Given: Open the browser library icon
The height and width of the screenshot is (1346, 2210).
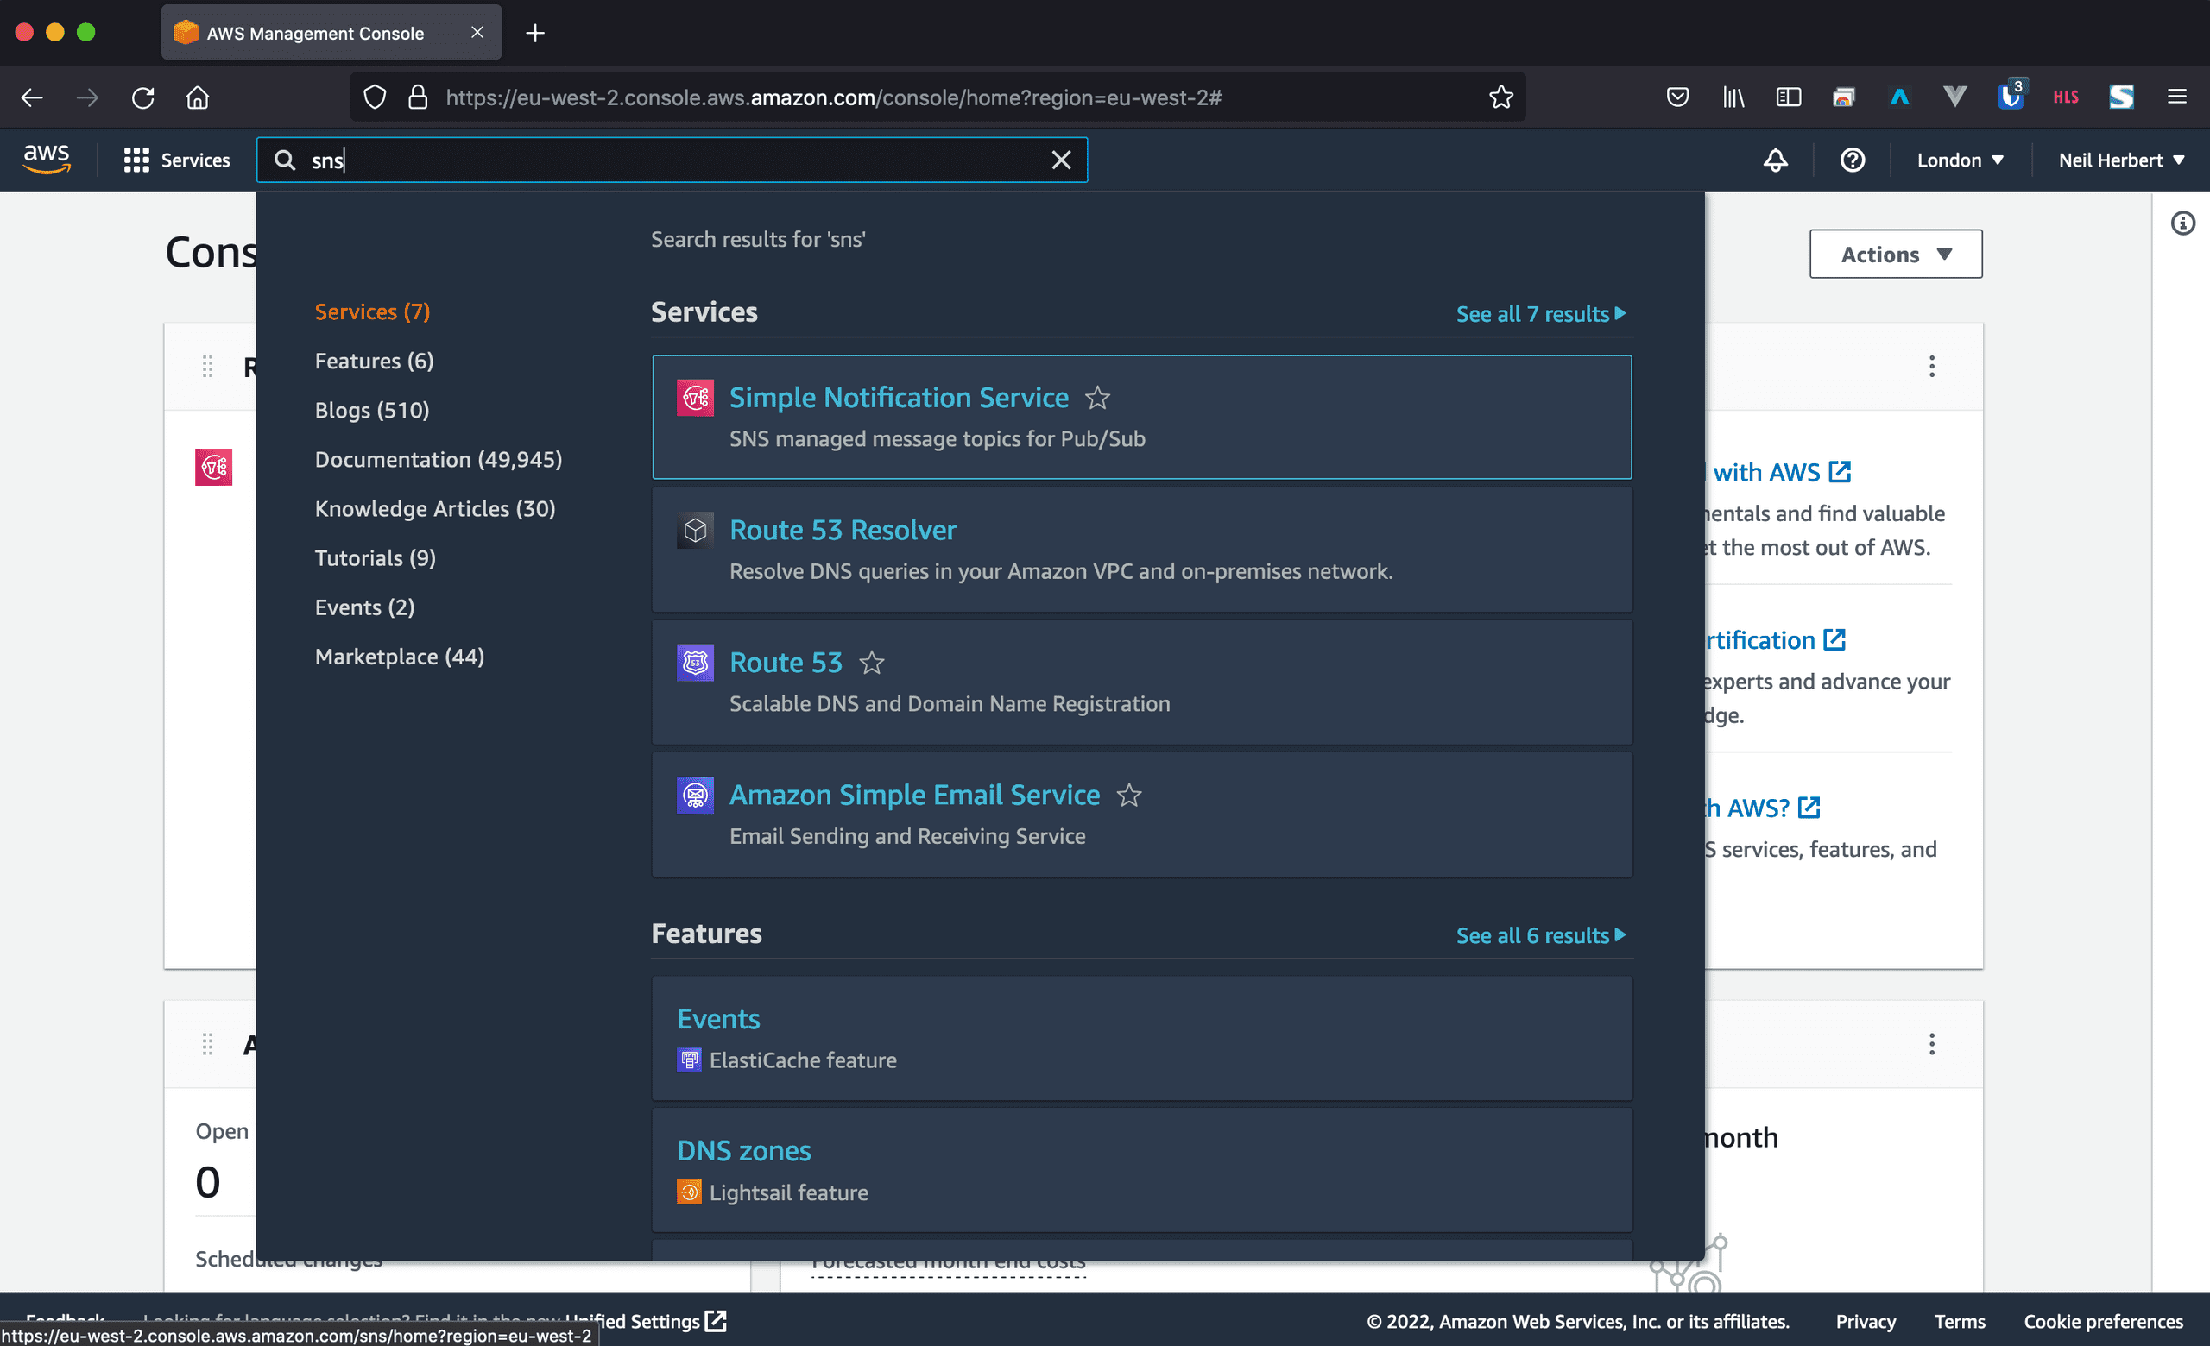Looking at the screenshot, I should click(1733, 97).
